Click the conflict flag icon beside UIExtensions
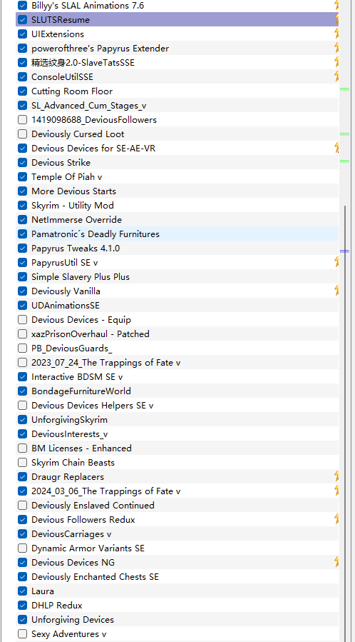This screenshot has width=355, height=642. (336, 34)
